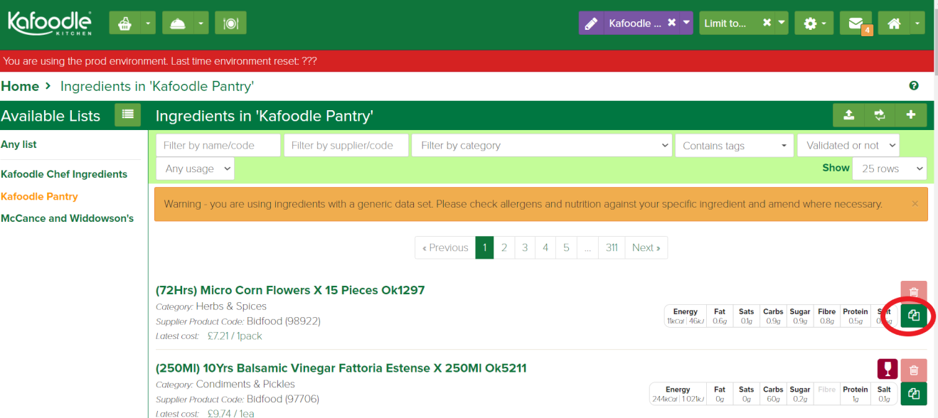938x418 pixels.
Task: Select the 'McCance and Widdowson's' list
Action: [x=67, y=218]
